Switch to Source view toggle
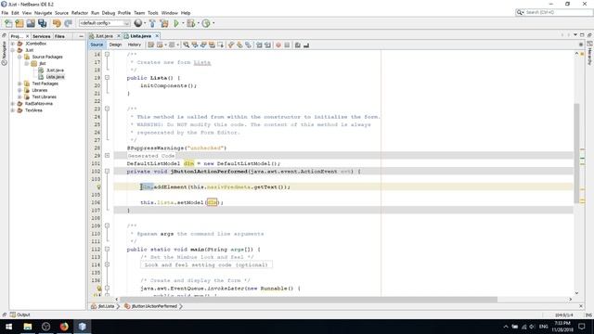The width and height of the screenshot is (594, 334). point(97,45)
